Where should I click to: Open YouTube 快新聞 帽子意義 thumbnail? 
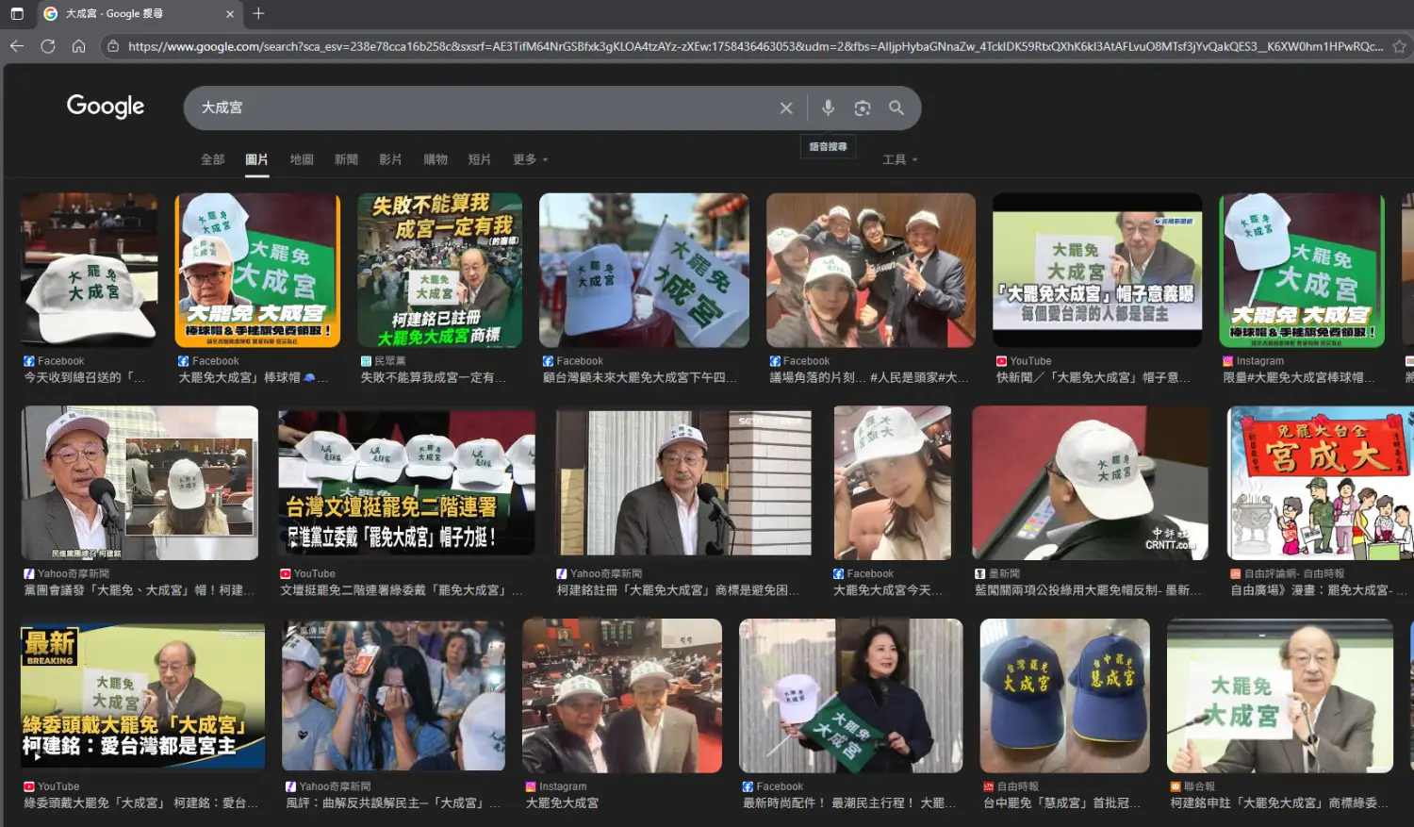coord(1097,271)
